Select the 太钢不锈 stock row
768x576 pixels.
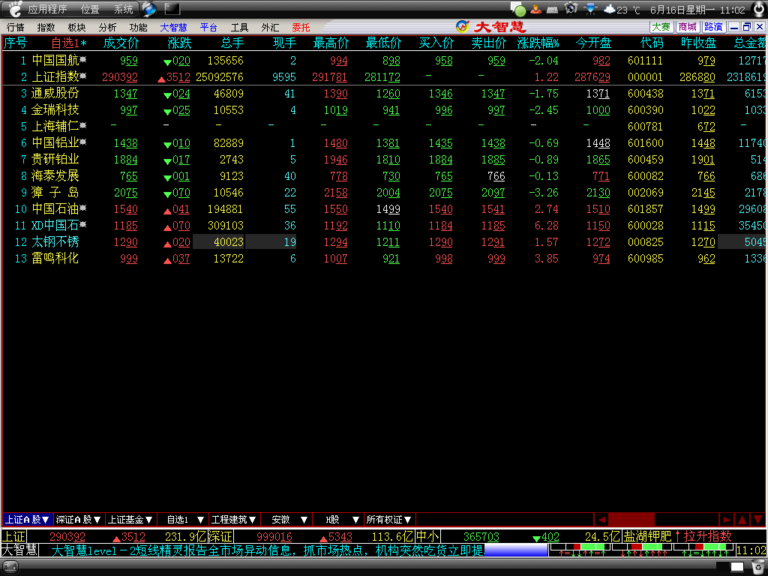click(384, 242)
